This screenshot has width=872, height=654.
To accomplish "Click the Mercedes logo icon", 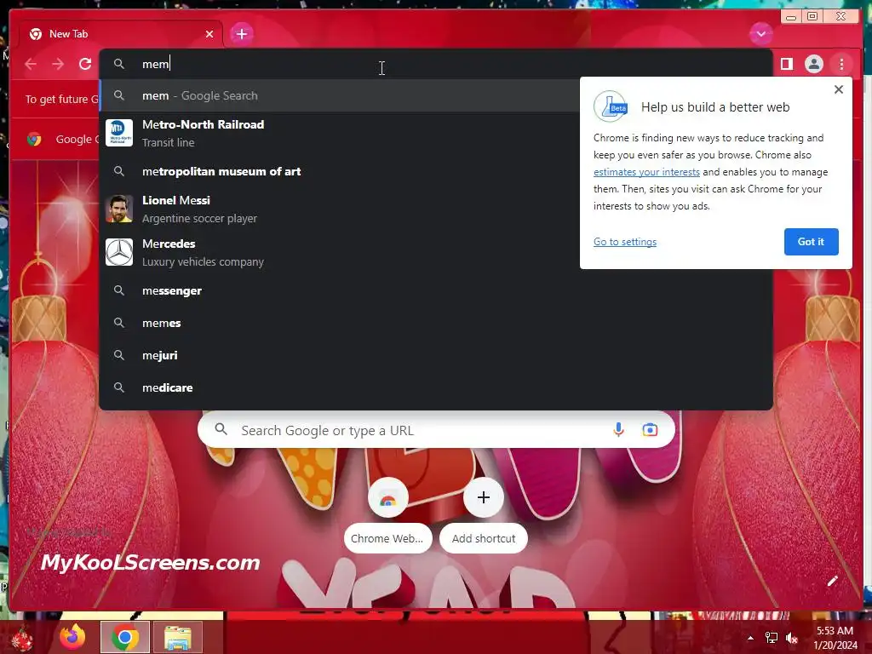I will point(119,252).
